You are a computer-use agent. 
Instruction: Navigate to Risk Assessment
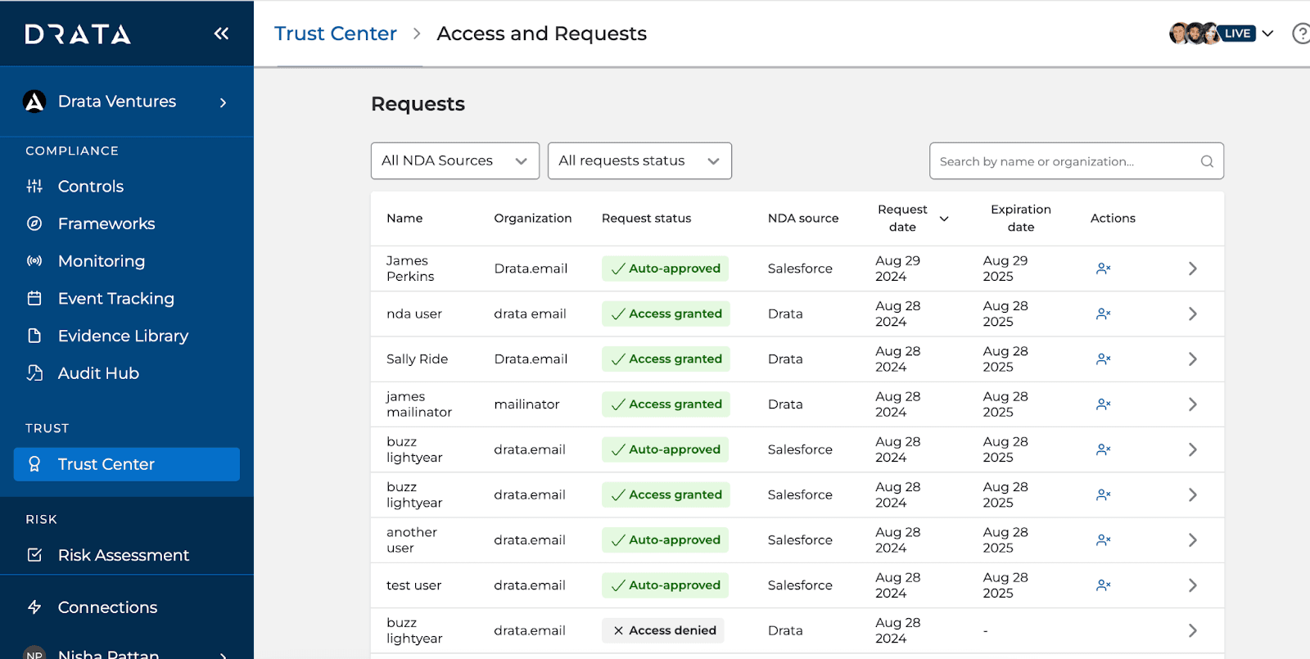coord(123,555)
